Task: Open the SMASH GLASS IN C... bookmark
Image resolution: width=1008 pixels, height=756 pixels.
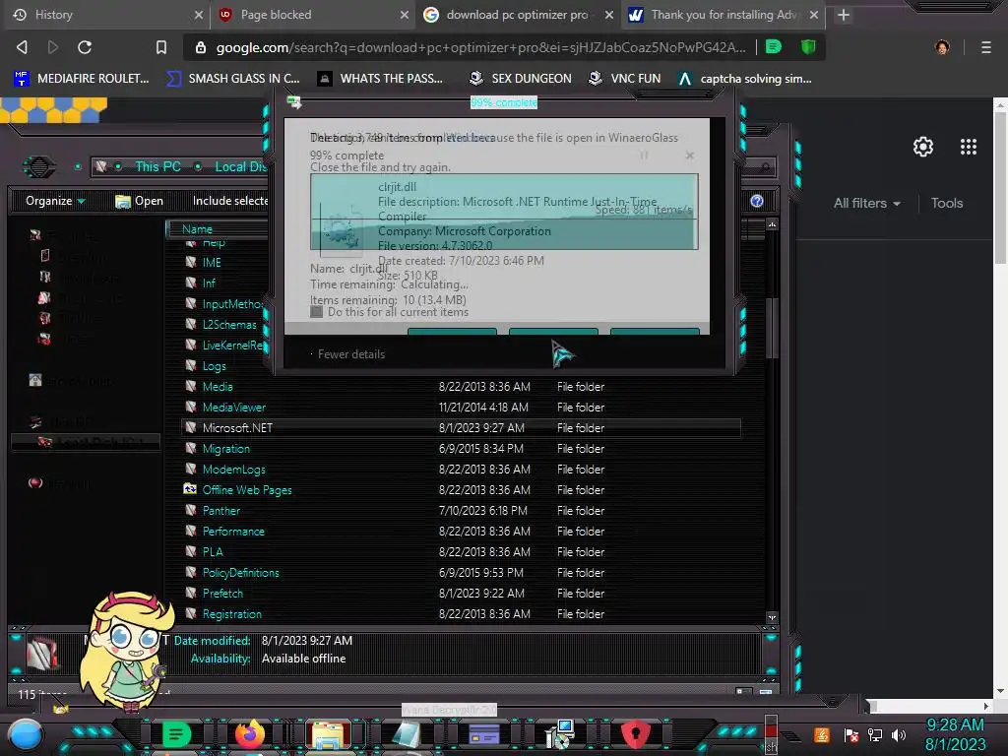Action: (x=232, y=79)
